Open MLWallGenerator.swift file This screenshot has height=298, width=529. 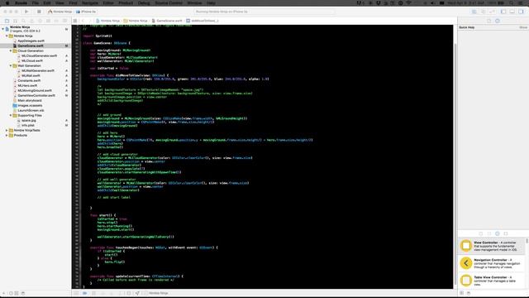pyautogui.click(x=38, y=70)
